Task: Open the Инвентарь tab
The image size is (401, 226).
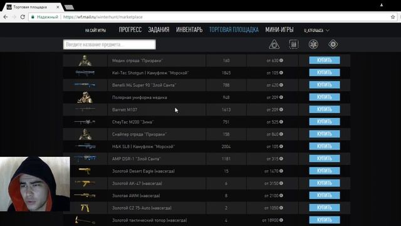Action: (189, 30)
